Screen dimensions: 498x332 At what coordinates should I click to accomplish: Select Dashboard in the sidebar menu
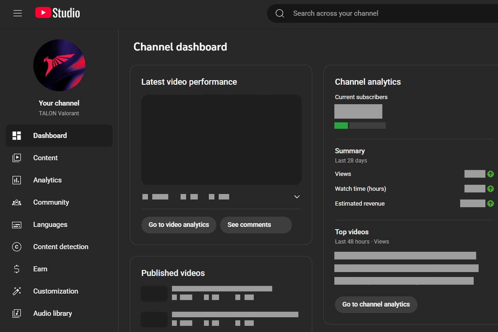click(x=59, y=136)
